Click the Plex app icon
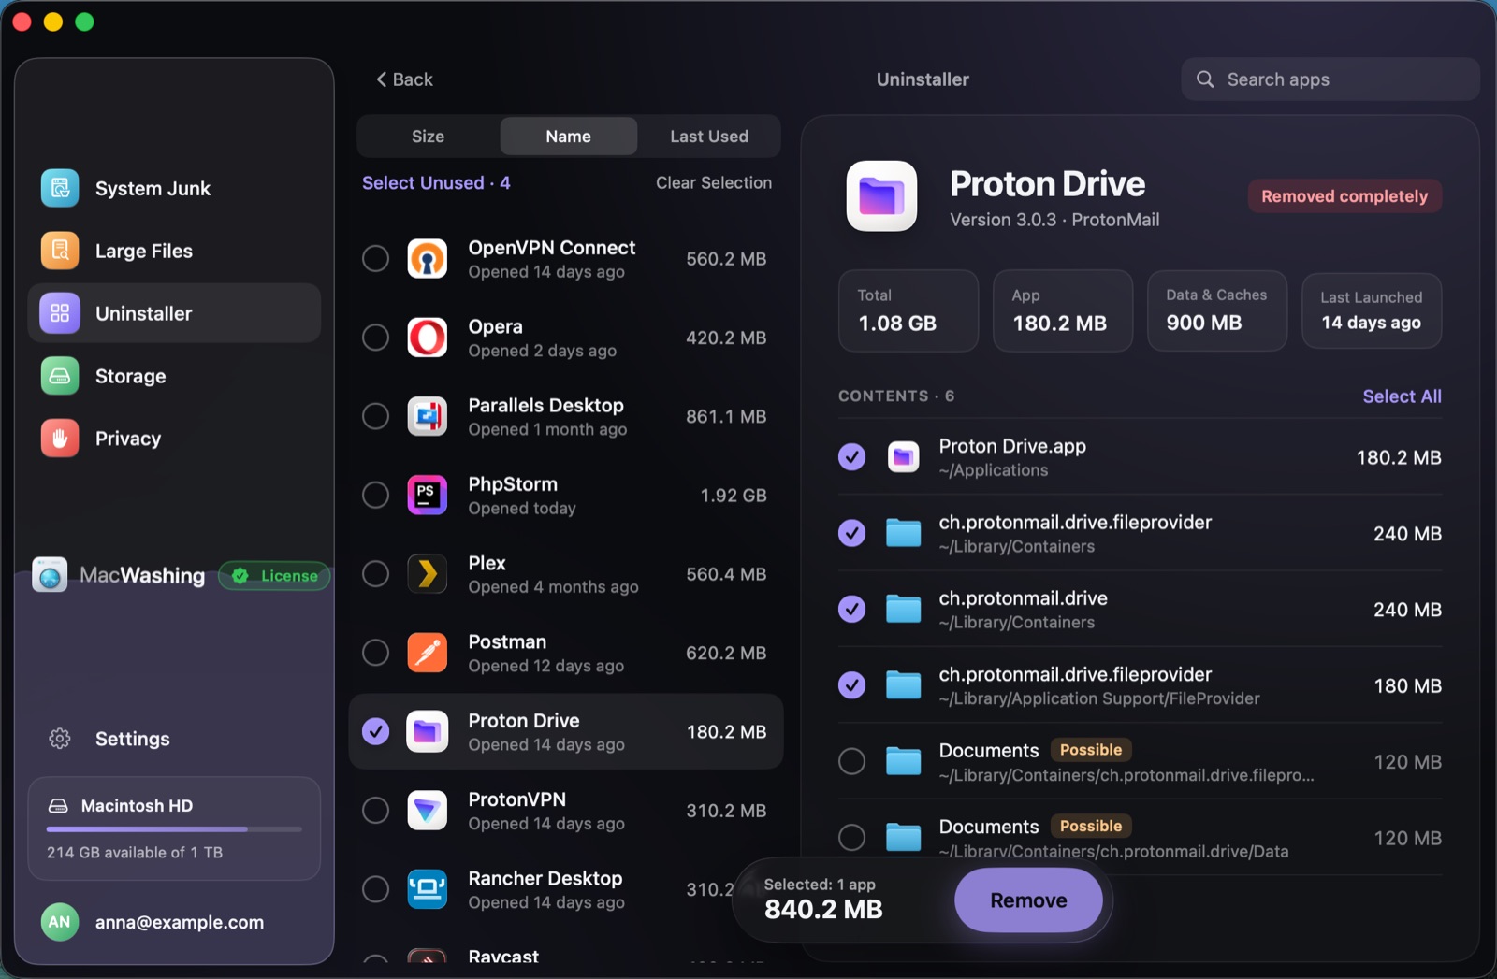Screen dimensions: 1497x979 click(x=428, y=573)
